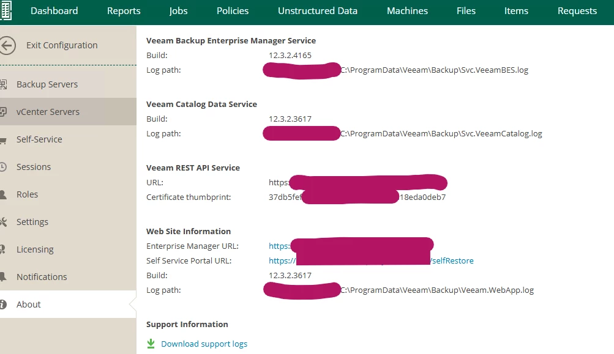Select the Unstructured Data tab
The width and height of the screenshot is (614, 354).
318,11
